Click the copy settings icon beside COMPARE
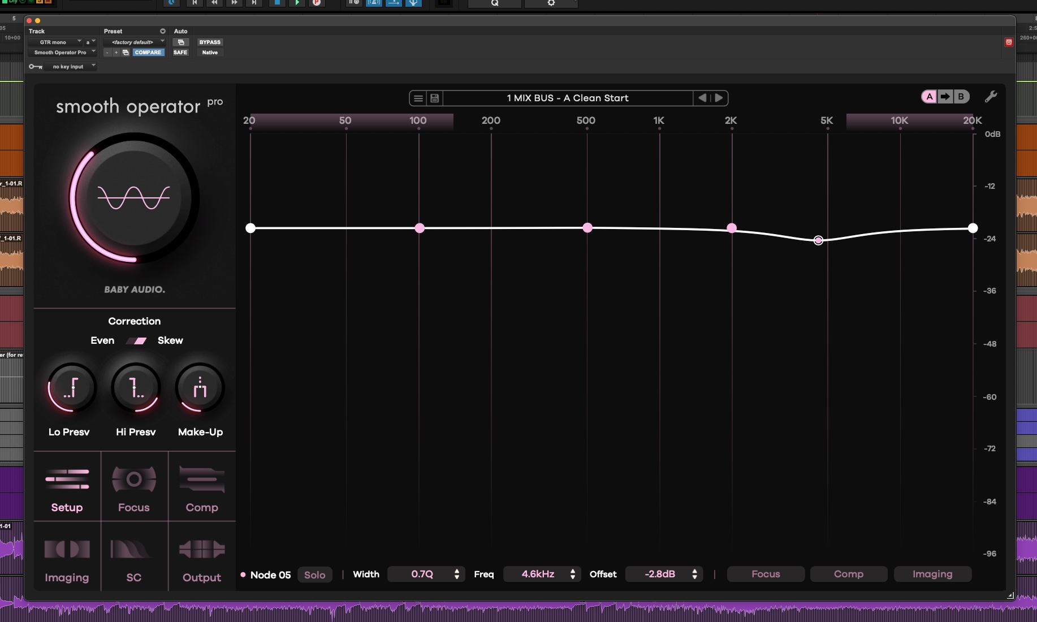Screen dimensions: 1037x622 (x=126, y=53)
